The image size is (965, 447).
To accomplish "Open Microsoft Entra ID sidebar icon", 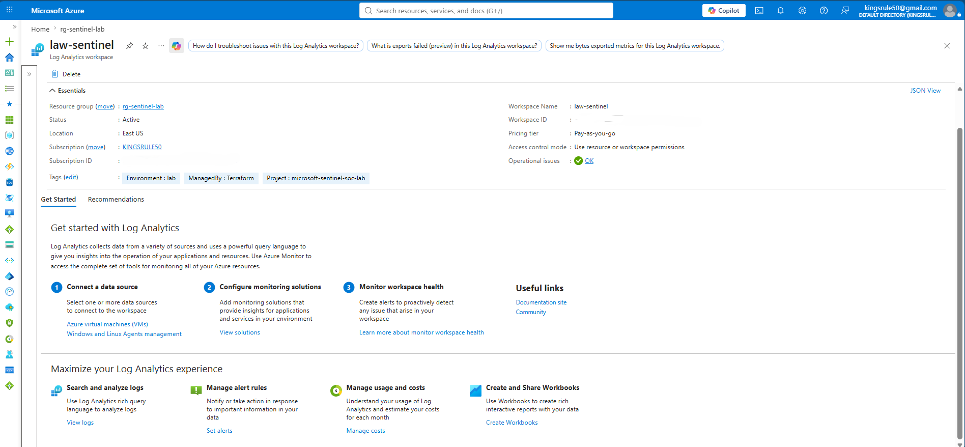I will tap(9, 276).
